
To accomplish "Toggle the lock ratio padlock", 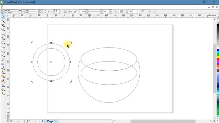I will pyautogui.click(x=48, y=12).
